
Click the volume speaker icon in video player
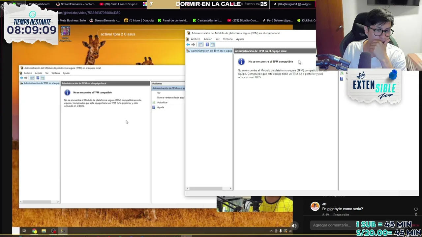[294, 226]
